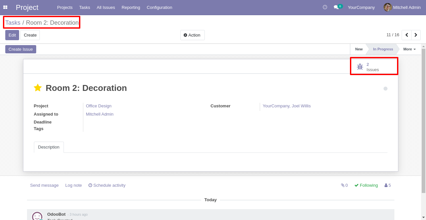Open the All Issues menu
Image resolution: width=426 pixels, height=220 pixels.
click(x=106, y=7)
